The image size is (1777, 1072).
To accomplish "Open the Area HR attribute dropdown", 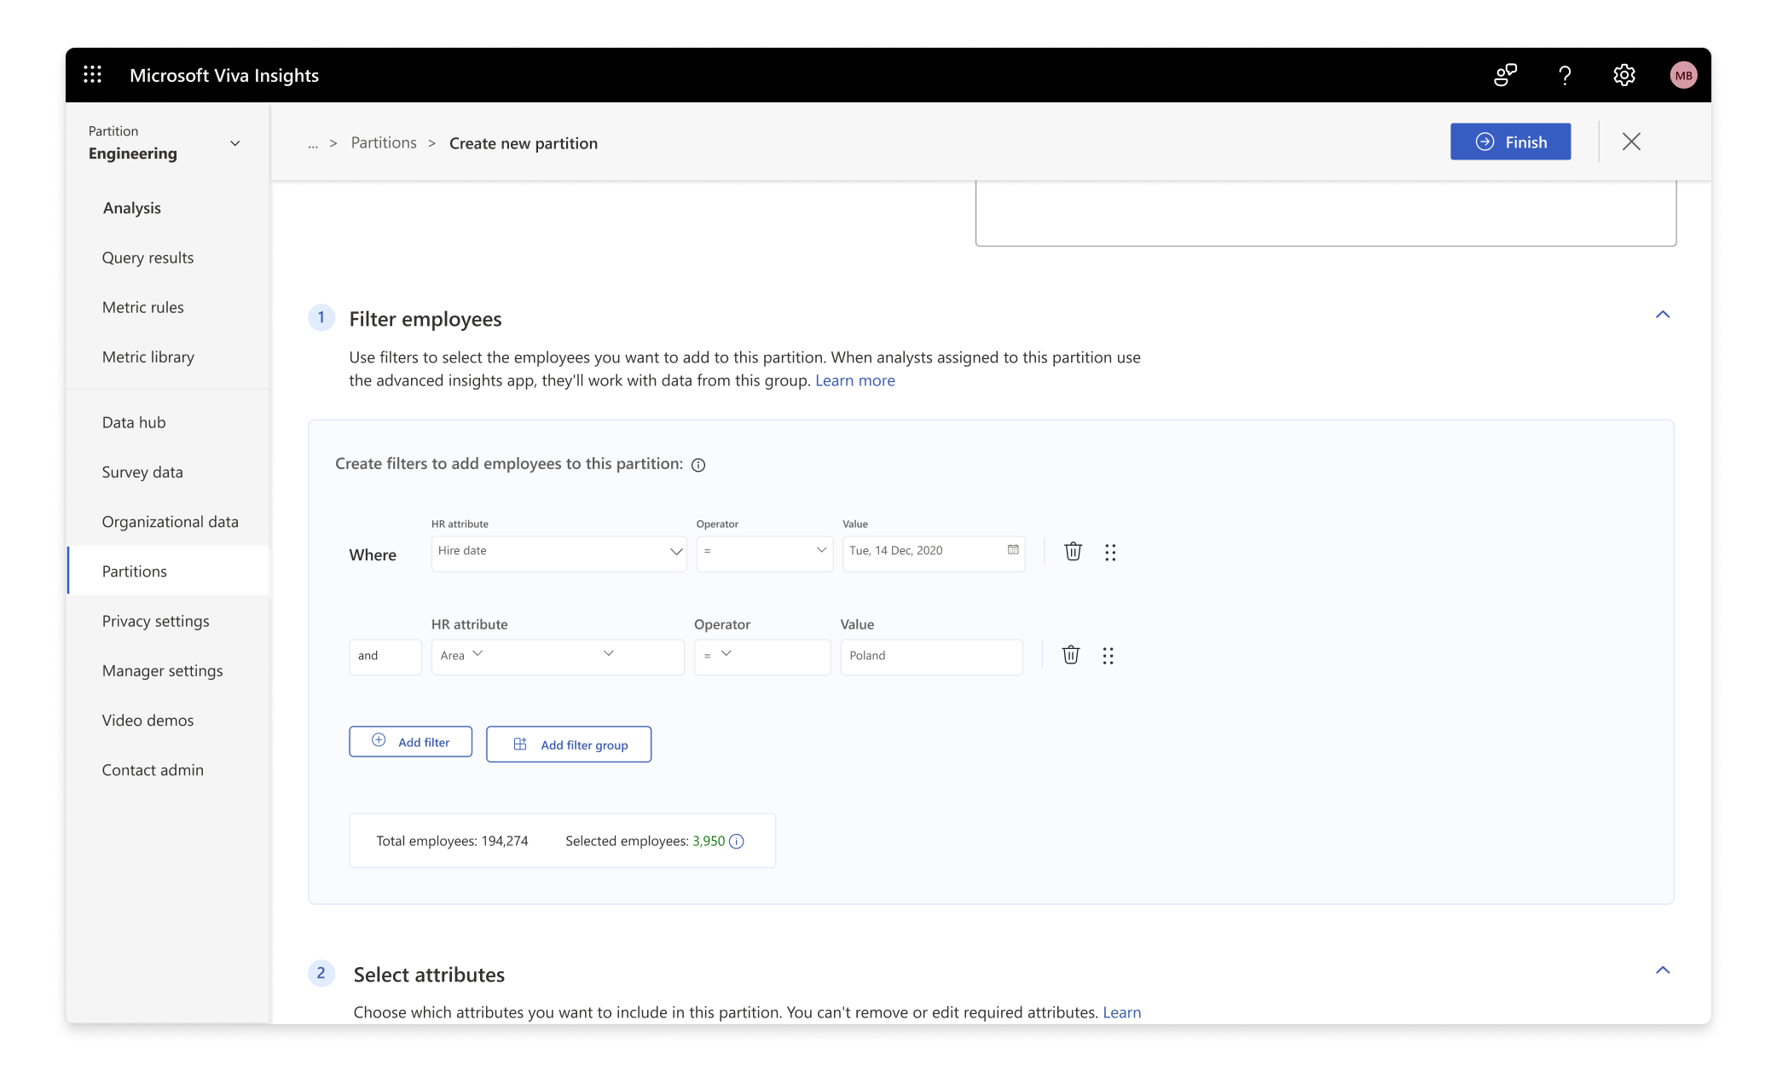I will pos(558,657).
